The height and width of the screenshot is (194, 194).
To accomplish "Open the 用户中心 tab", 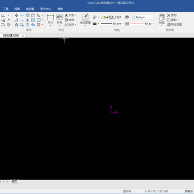I will (x=46, y=9).
